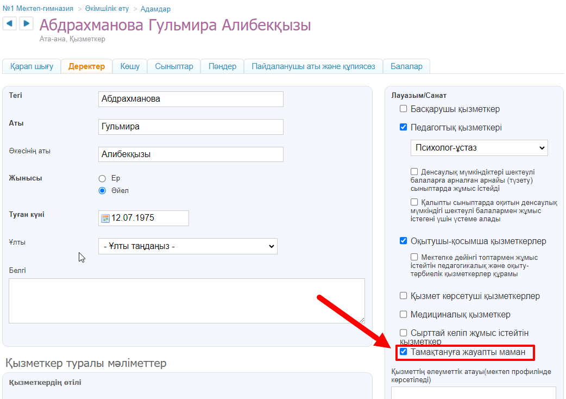Screen dimensions: 566x399
Task: Uncheck Тамақтануға жауапты маман checkbox
Action: click(x=403, y=352)
